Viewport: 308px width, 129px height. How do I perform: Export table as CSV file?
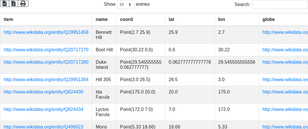click(5, 3)
